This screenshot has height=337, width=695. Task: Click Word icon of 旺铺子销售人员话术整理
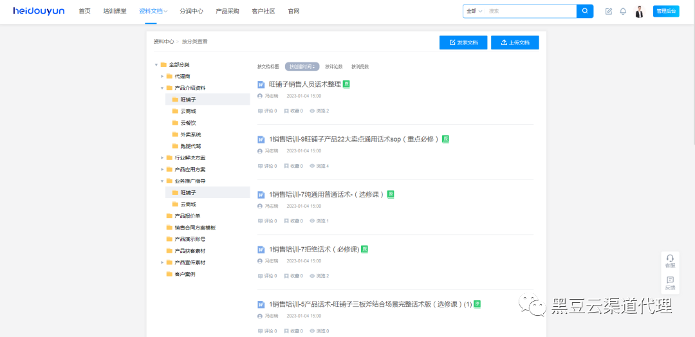(x=261, y=84)
